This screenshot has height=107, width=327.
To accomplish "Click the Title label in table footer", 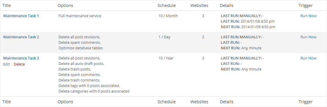I will (6, 102).
